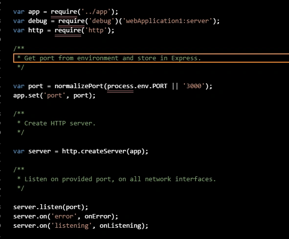Click the 'debug' string literal
The image size is (289, 239).
[x=101, y=21]
